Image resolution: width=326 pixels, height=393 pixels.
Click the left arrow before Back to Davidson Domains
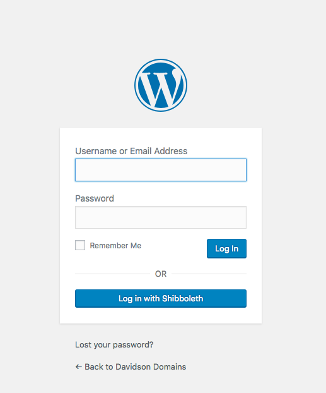79,367
